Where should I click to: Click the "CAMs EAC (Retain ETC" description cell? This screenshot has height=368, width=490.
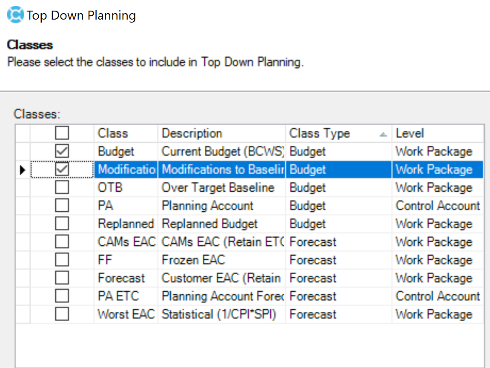click(221, 242)
